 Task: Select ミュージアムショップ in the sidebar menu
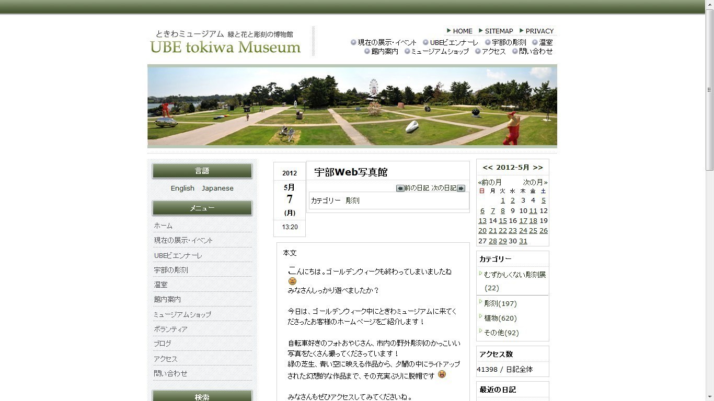pyautogui.click(x=182, y=315)
